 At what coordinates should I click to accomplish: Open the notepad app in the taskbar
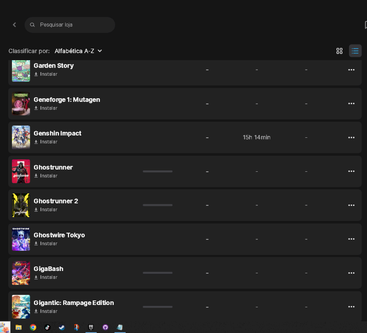tap(120, 327)
